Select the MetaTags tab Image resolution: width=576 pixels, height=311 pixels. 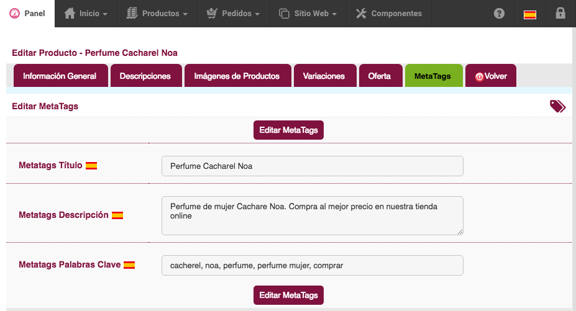434,76
